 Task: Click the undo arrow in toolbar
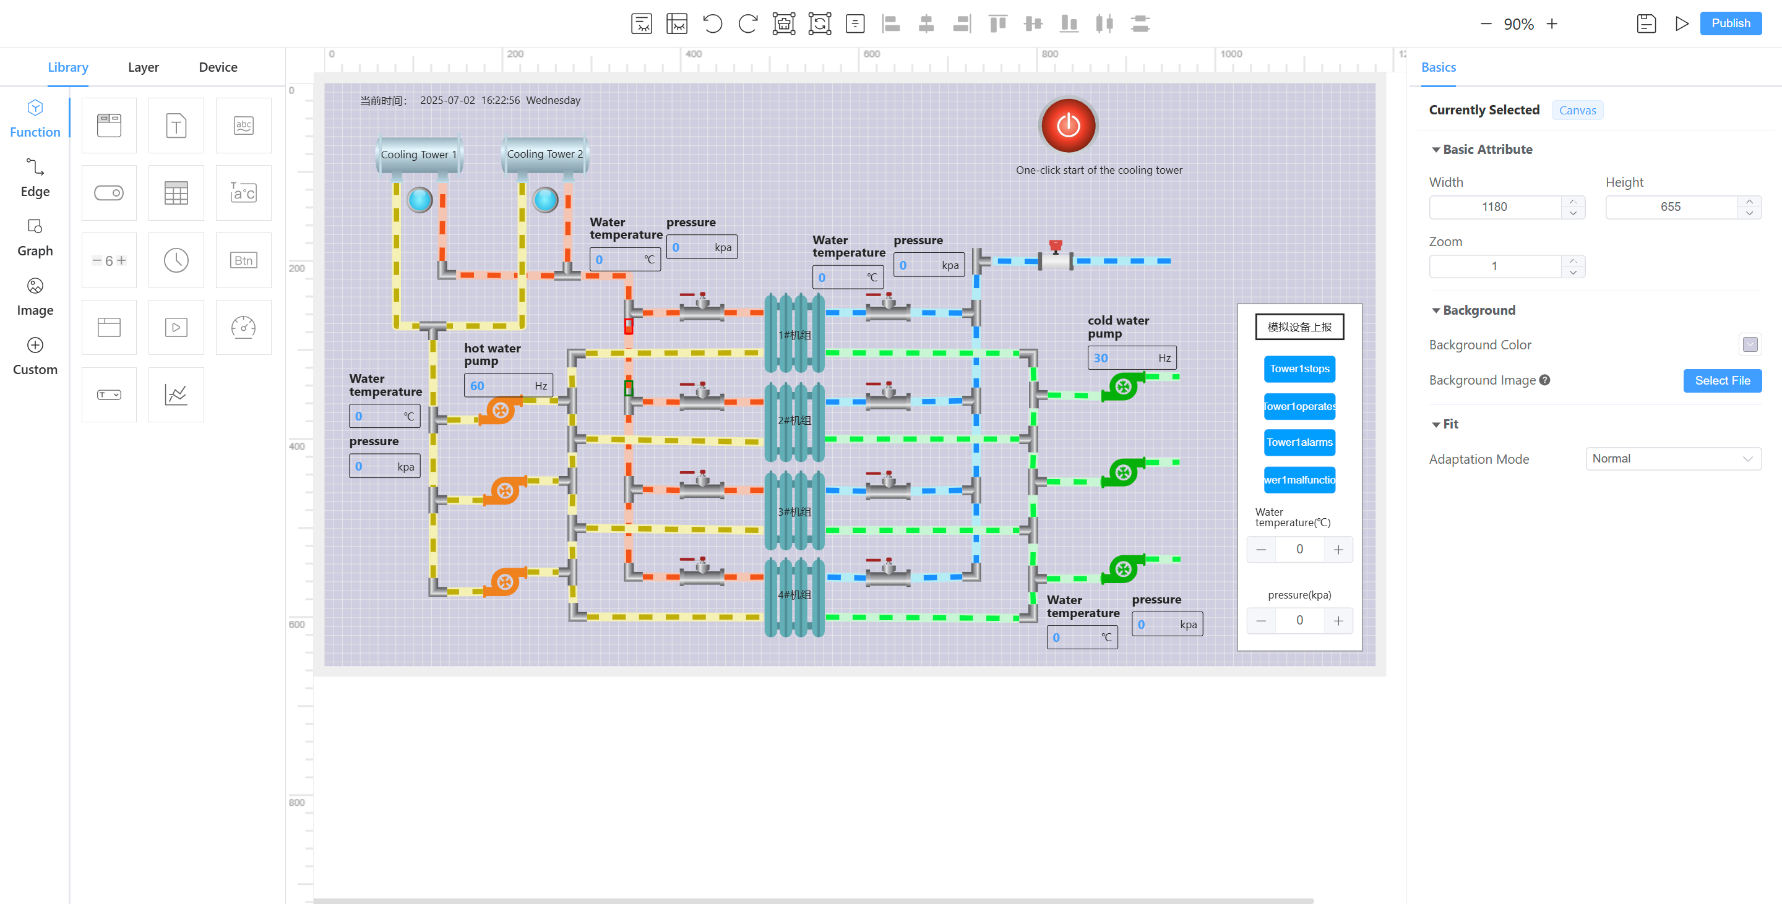712,23
